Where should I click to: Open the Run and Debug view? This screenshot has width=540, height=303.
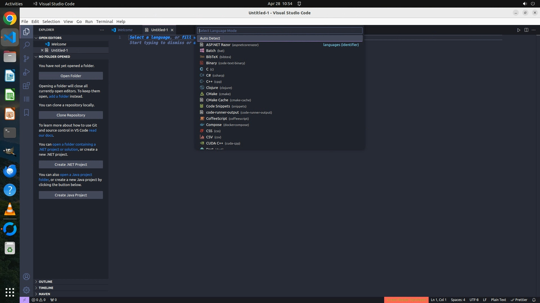pyautogui.click(x=26, y=72)
